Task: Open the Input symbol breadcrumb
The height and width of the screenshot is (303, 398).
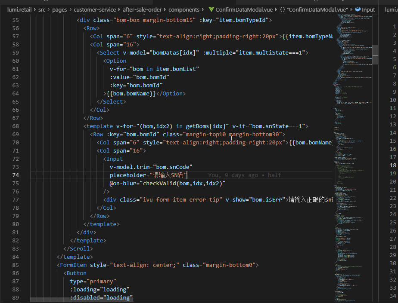Action: click(368, 9)
